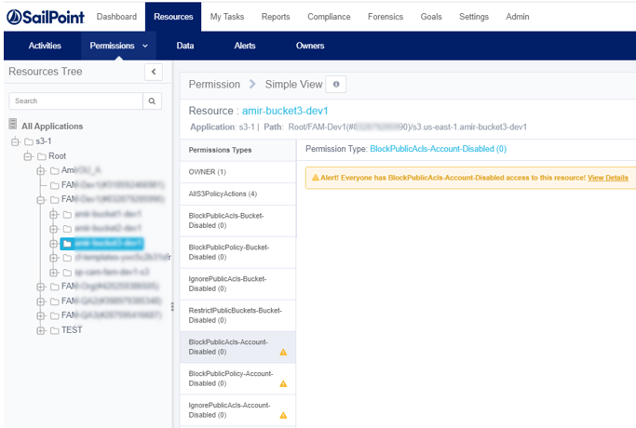Select the OWNER (1) permission type
This screenshot has width=636, height=428.
pos(237,172)
